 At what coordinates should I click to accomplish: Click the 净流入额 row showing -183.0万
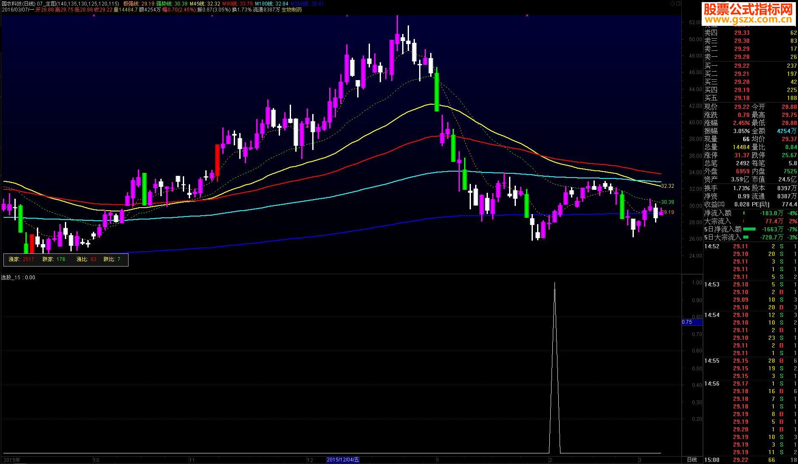(x=750, y=213)
